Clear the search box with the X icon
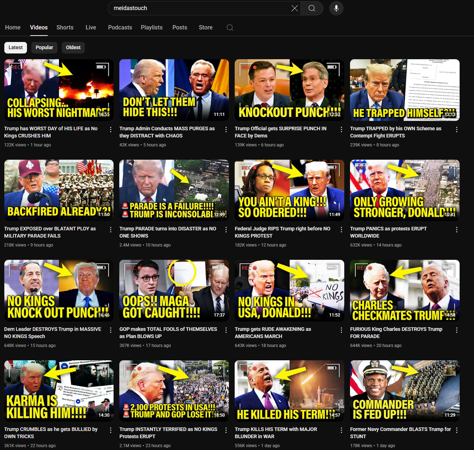 [x=295, y=8]
